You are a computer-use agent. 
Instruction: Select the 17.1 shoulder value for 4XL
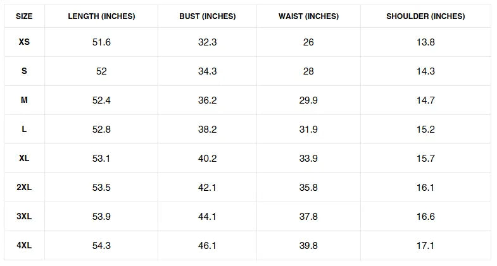coord(425,246)
